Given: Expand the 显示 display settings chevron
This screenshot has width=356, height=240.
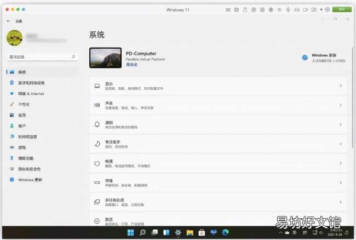Looking at the screenshot, I should pyautogui.click(x=341, y=86).
